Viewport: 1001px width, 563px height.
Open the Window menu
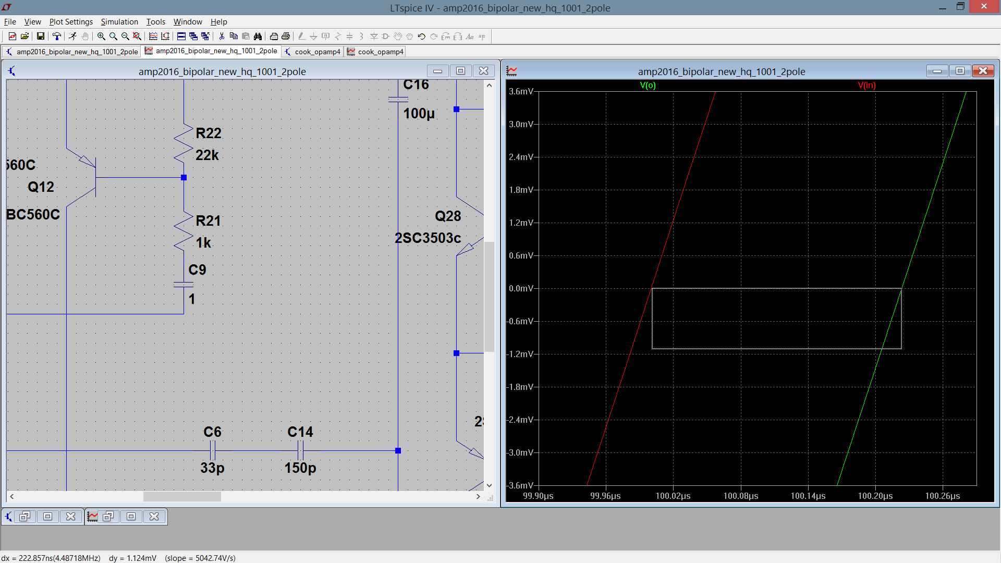click(188, 22)
